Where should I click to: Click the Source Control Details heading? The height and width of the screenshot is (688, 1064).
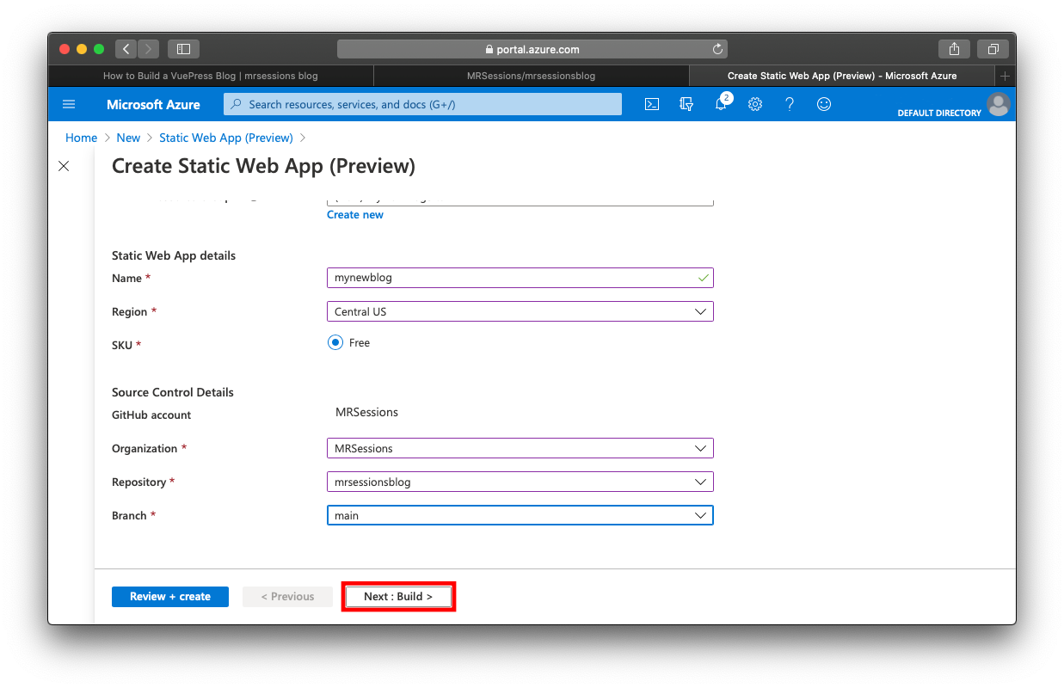[173, 392]
